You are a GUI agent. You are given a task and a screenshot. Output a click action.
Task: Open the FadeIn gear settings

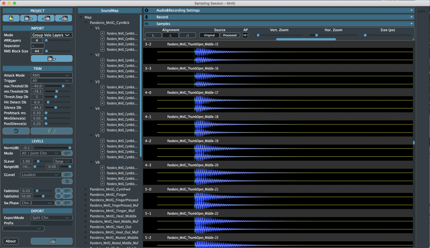point(67,190)
